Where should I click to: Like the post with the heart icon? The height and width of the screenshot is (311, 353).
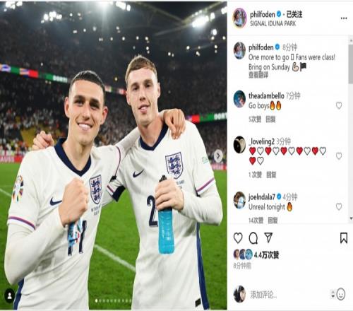238,238
